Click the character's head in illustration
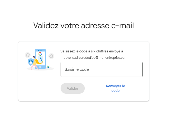Screen dimensions: 182x116 [x=34, y=57]
